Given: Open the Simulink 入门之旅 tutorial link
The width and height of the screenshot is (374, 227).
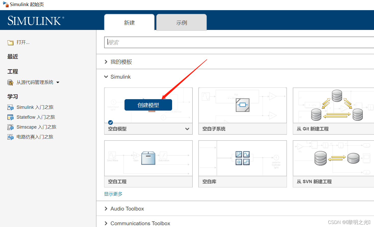Looking at the screenshot, I should pos(35,107).
